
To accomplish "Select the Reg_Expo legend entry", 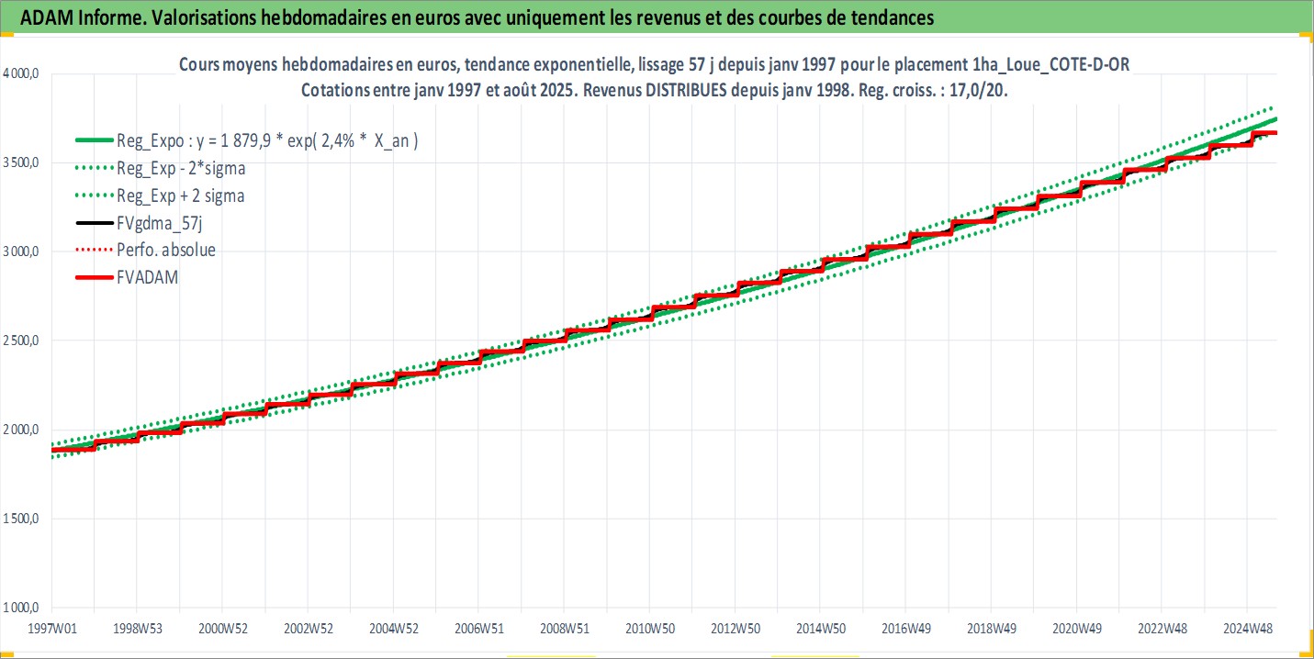I will click(248, 140).
